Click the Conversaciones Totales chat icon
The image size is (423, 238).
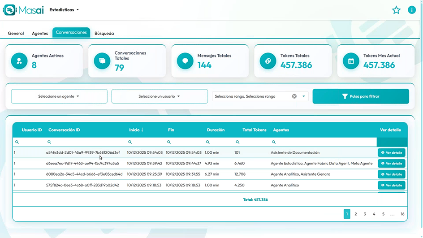click(x=102, y=61)
